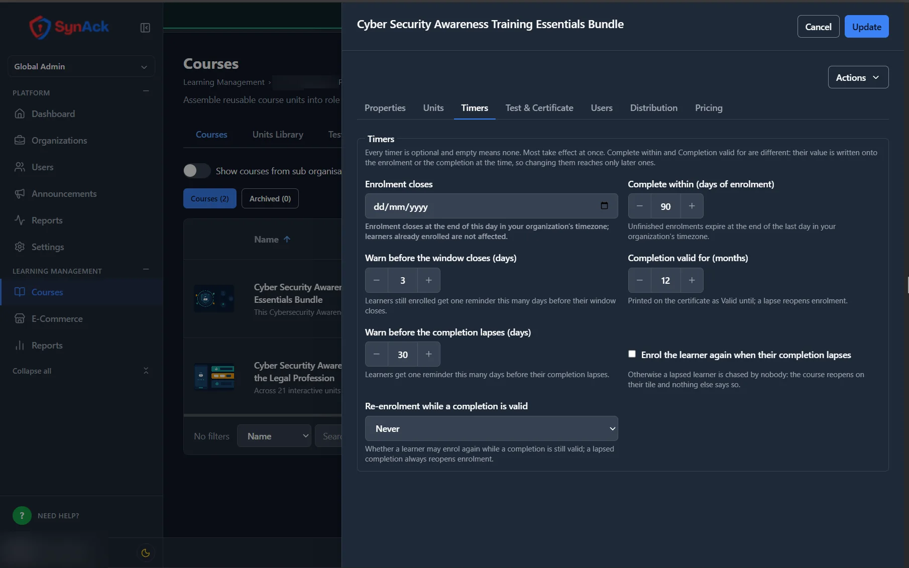Decrease Warn before completion lapses days

[376, 354]
